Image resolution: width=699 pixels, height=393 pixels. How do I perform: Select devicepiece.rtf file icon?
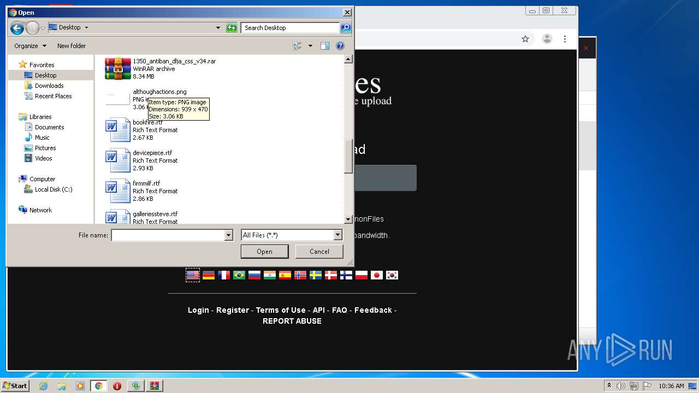point(117,160)
